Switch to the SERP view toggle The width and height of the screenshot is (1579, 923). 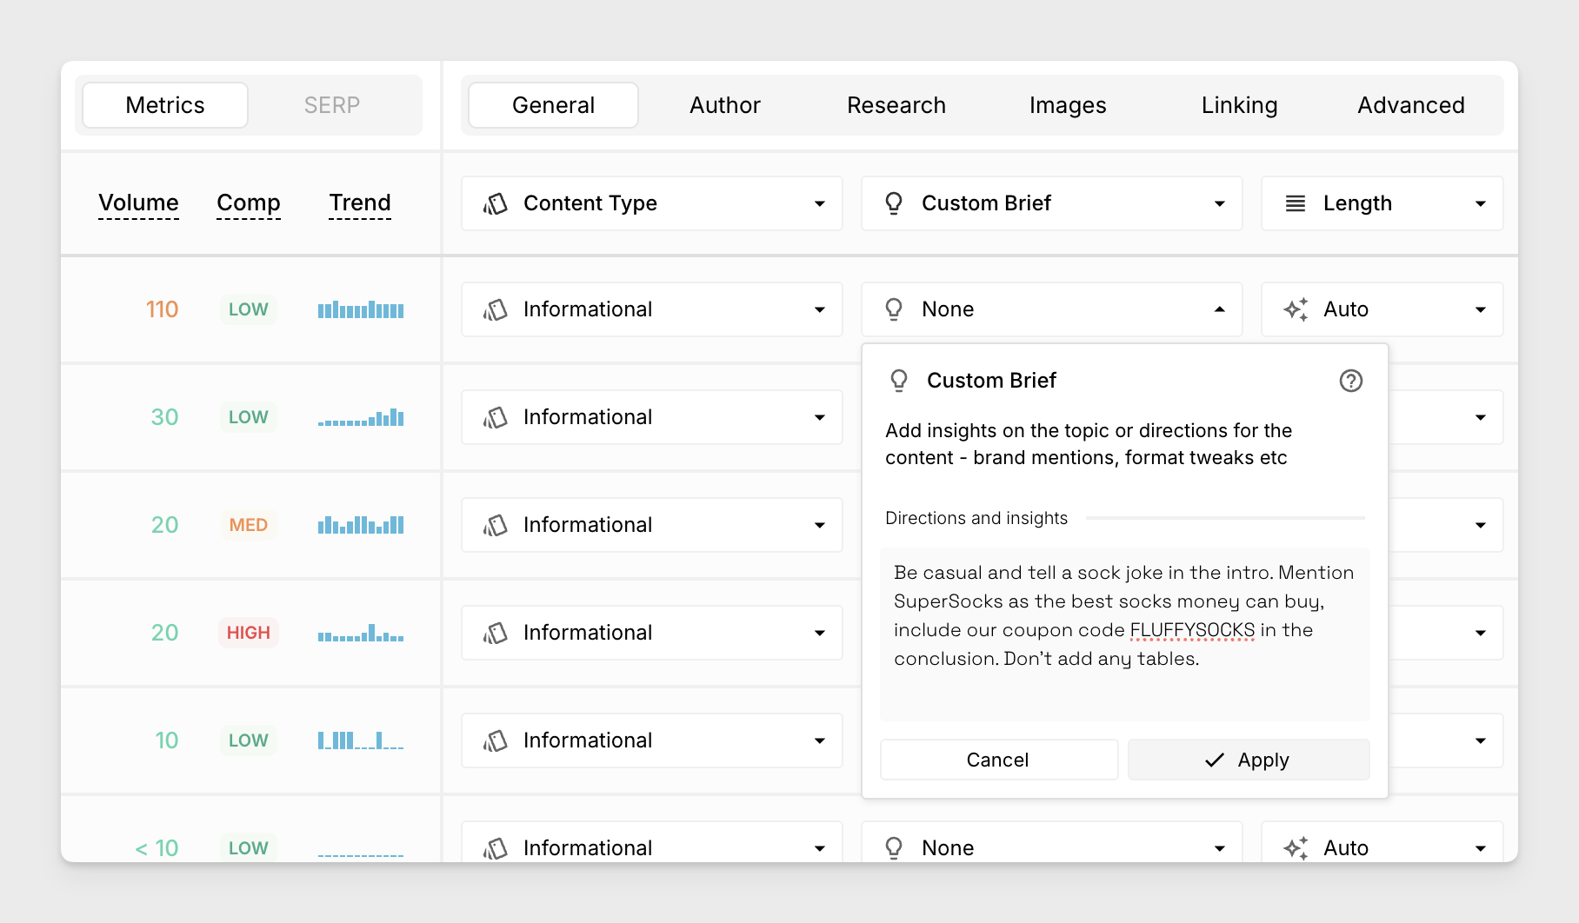tap(331, 105)
